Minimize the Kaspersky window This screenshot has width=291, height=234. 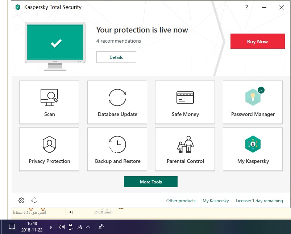[264, 7]
